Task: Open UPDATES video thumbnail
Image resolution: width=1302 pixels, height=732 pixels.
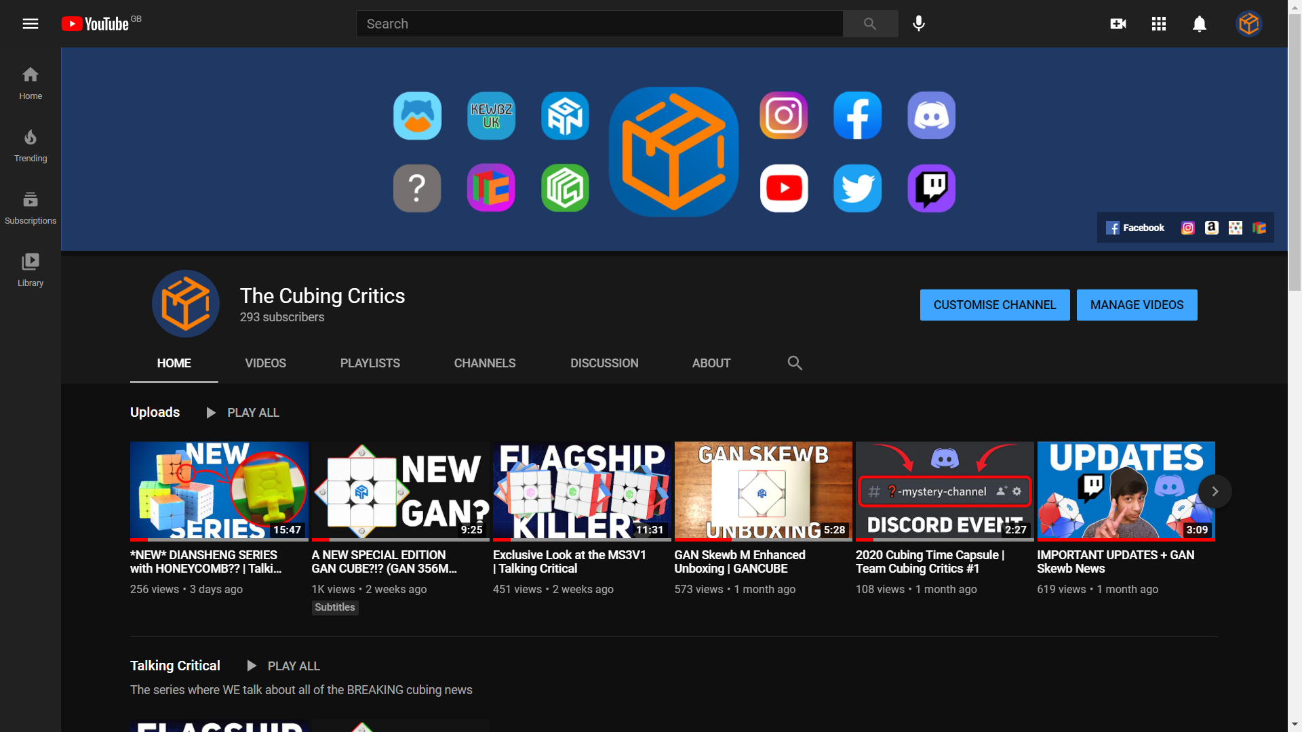Action: [x=1126, y=491]
